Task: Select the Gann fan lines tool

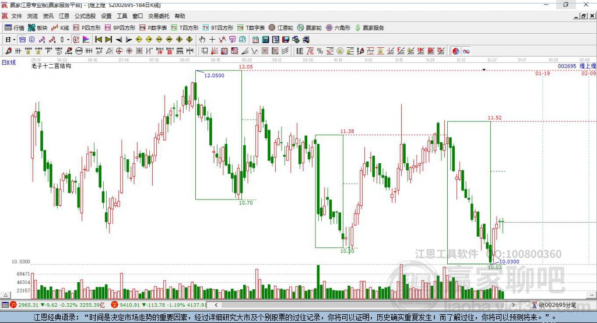Action: point(215,51)
